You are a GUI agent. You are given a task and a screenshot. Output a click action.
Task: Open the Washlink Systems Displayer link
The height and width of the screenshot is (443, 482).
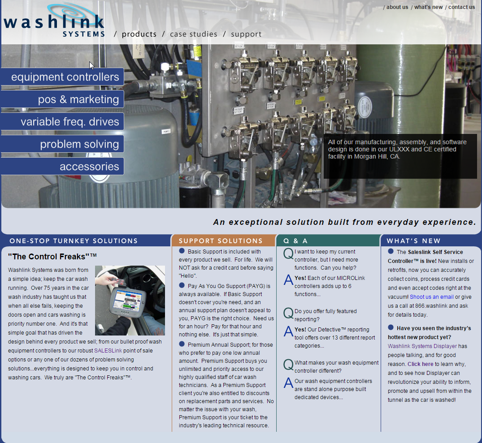(x=422, y=346)
